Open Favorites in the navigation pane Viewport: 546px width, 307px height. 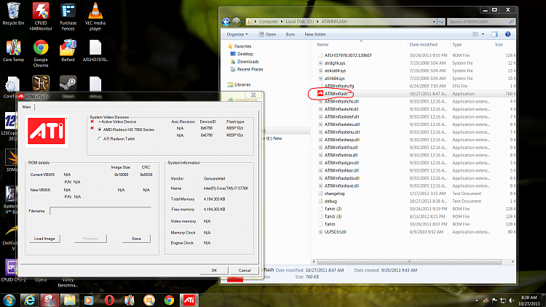[x=242, y=46]
